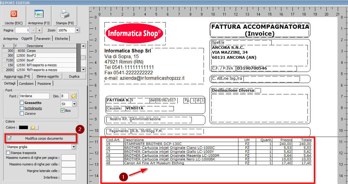Click the Canon A4 Fine Art Museum Etching row
The width and height of the screenshot is (348, 184).
(209, 163)
